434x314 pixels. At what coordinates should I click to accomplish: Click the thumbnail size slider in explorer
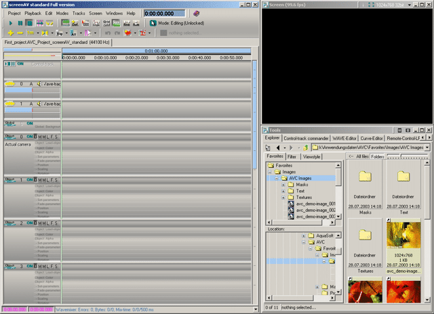coord(407,156)
